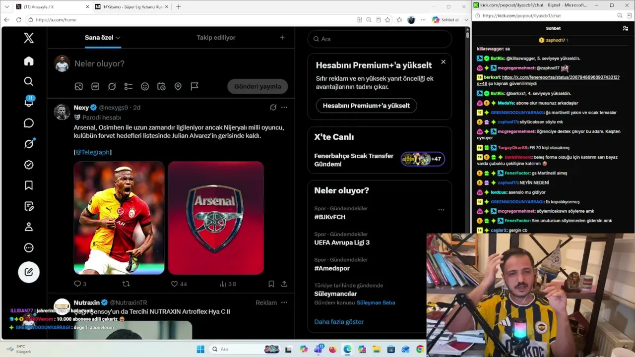The height and width of the screenshot is (357, 635).
Task: Add a new timeline tab with plus
Action: 282,37
